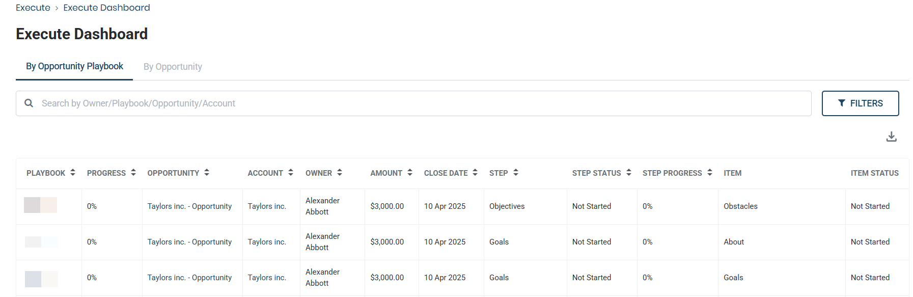Click playbook thumbnail in Objectives row

[41, 205]
